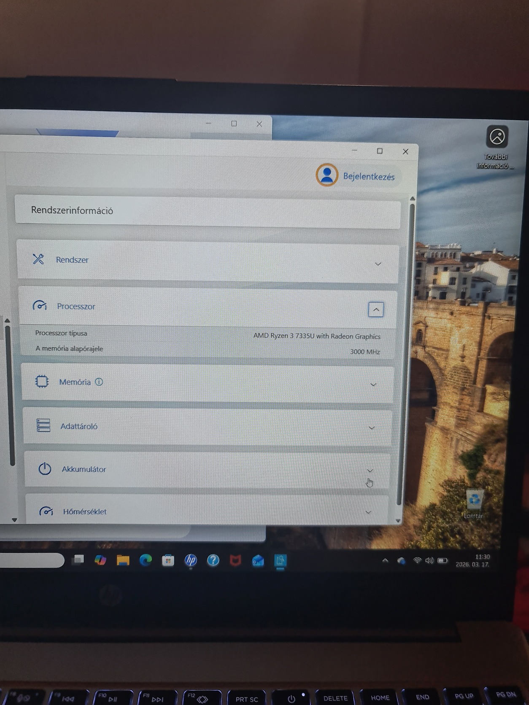Click the battery tray icon
Viewport: 529px width, 705px height.
(x=443, y=560)
